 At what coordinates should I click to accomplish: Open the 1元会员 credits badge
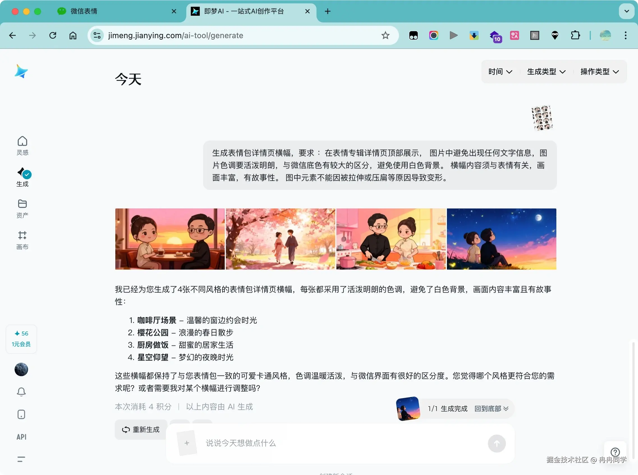pyautogui.click(x=21, y=339)
